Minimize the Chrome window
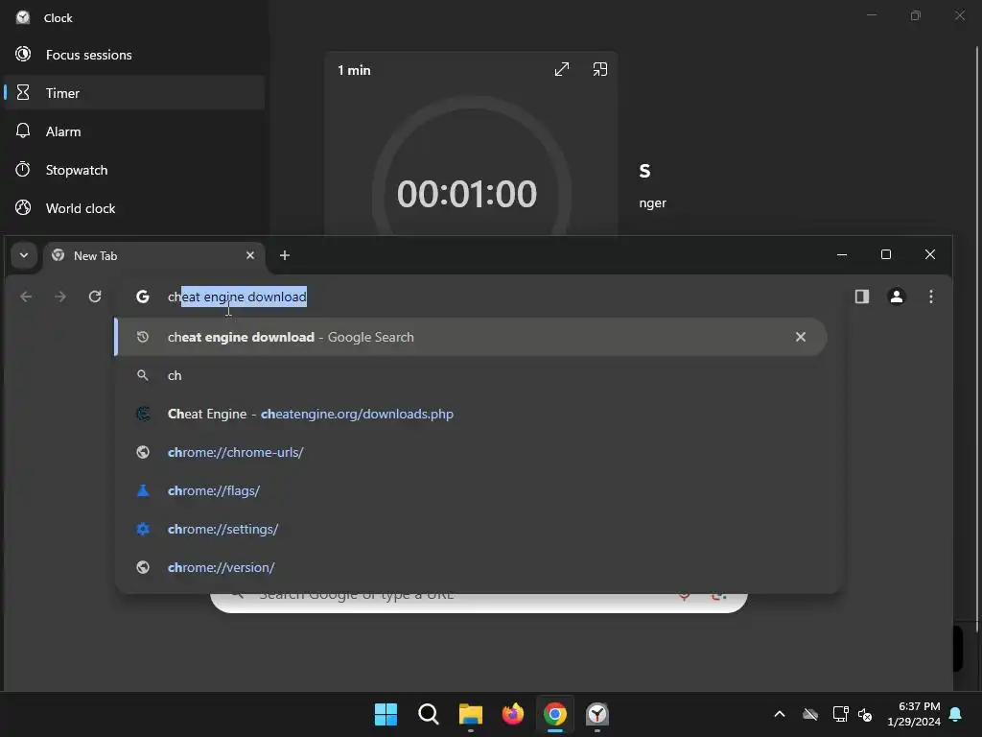The height and width of the screenshot is (737, 982). pos(842,254)
